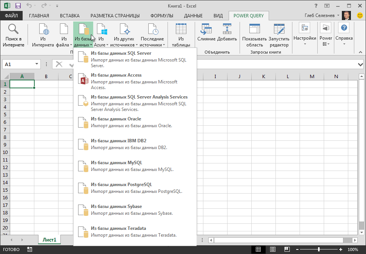Click the Save icon in quick access toolbar
The image size is (366, 254).
point(18,6)
